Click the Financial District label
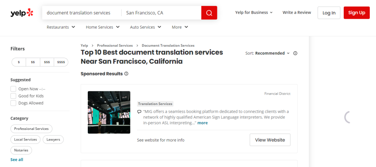The width and height of the screenshot is (376, 167). point(278,94)
